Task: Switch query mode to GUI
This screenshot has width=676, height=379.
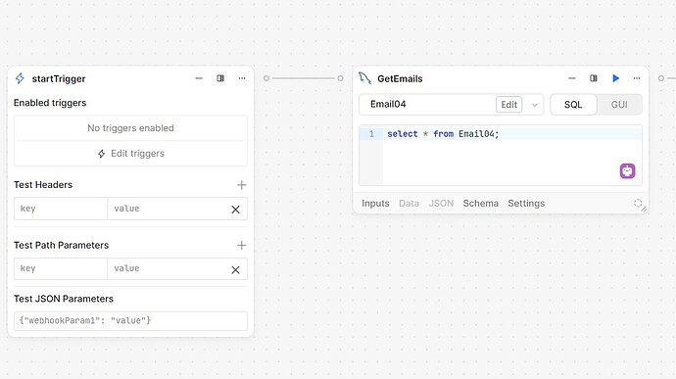Action: (619, 105)
